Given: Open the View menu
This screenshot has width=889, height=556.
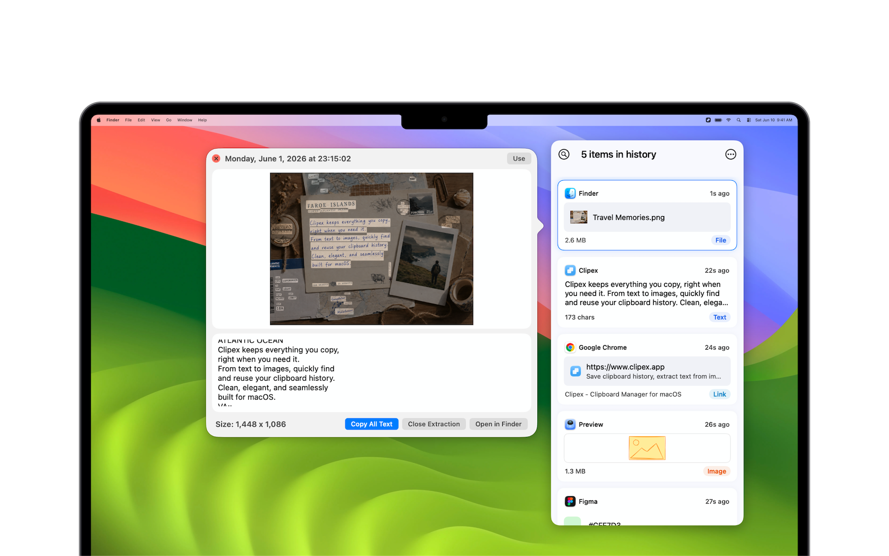Looking at the screenshot, I should click(156, 120).
